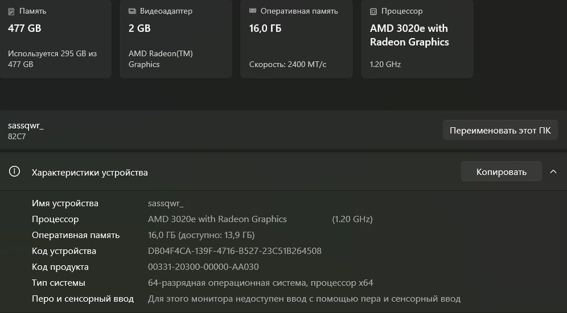This screenshot has width=567, height=313.
Task: Click the Оперативная память card icon
Action: point(253,11)
